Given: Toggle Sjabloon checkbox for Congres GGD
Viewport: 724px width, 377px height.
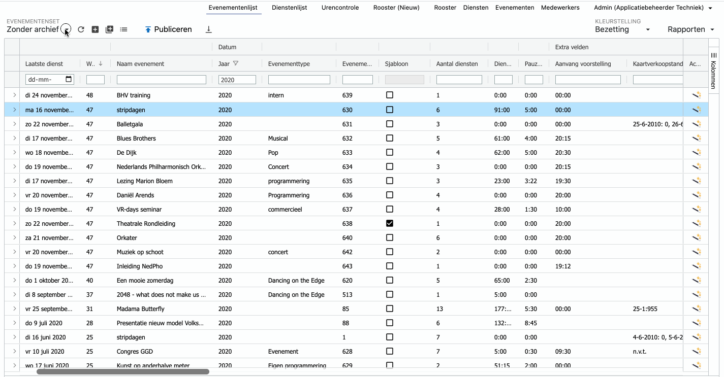Looking at the screenshot, I should 390,351.
